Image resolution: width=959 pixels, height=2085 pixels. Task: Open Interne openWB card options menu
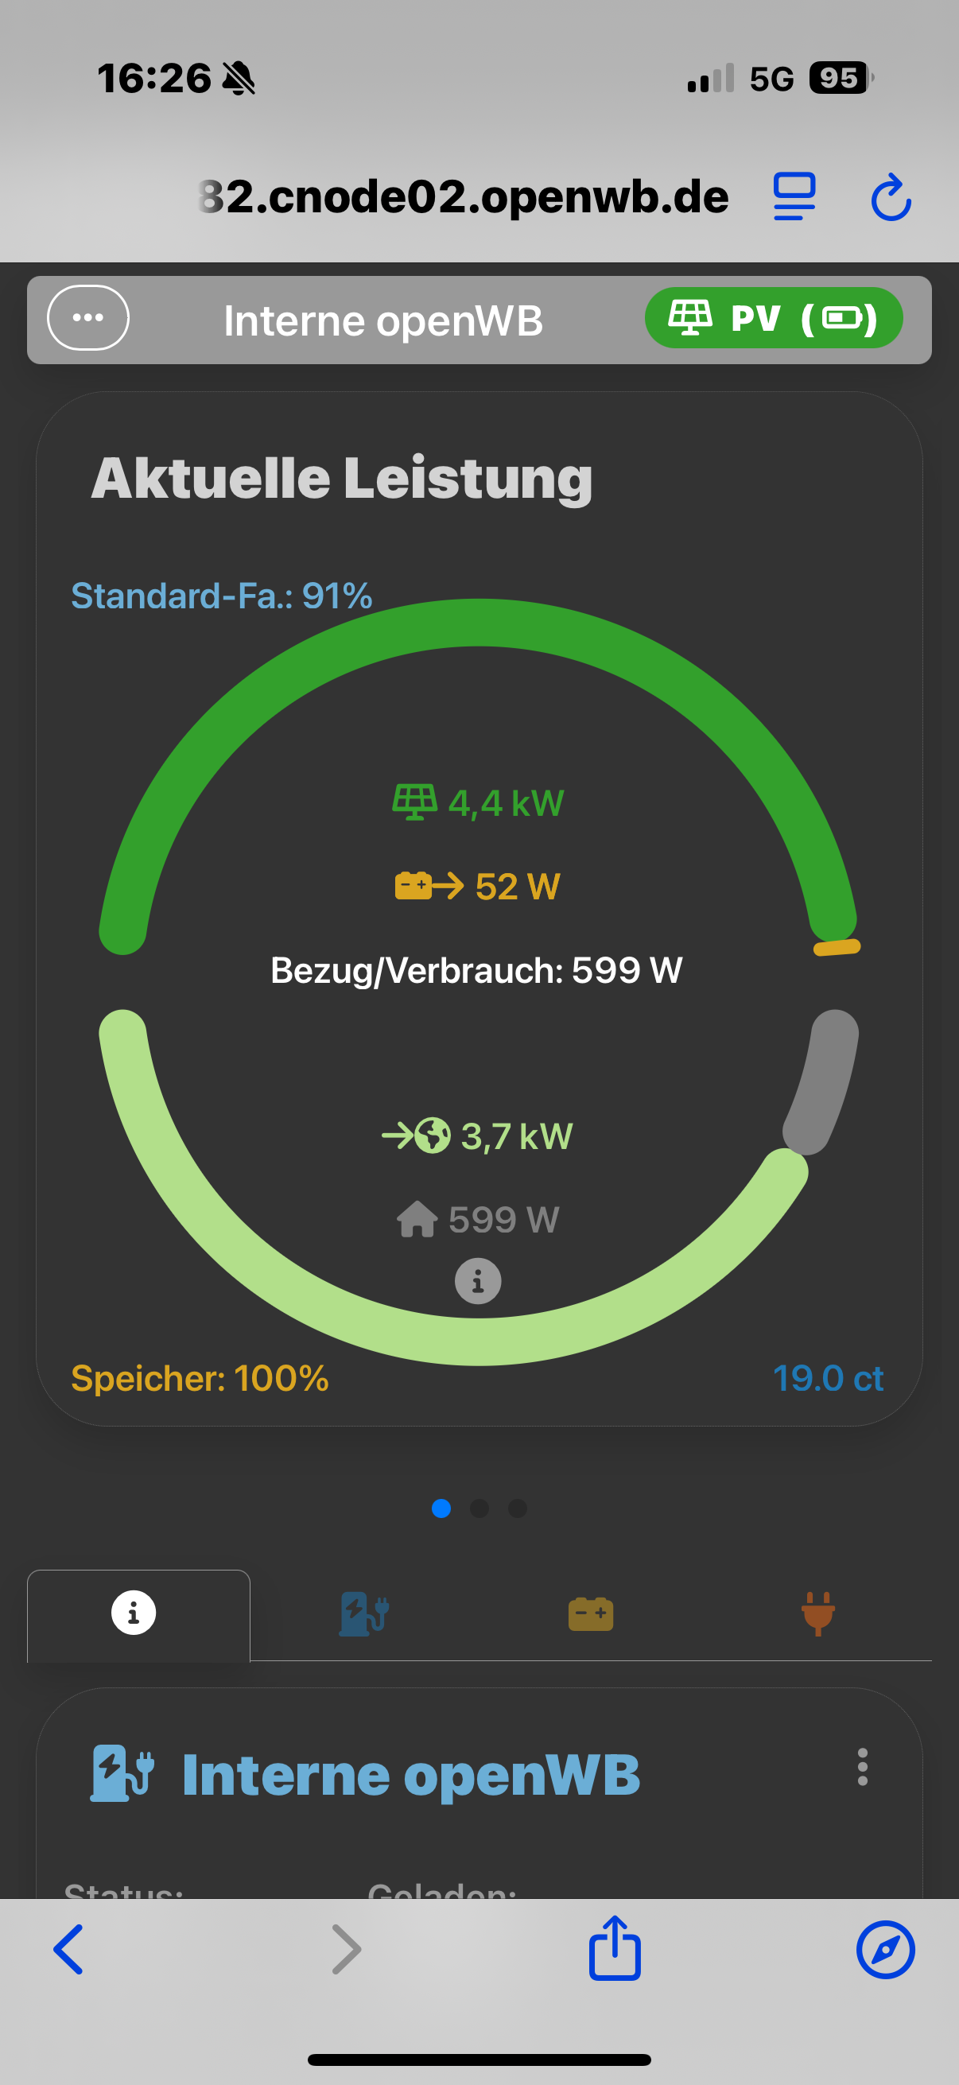862,1767
